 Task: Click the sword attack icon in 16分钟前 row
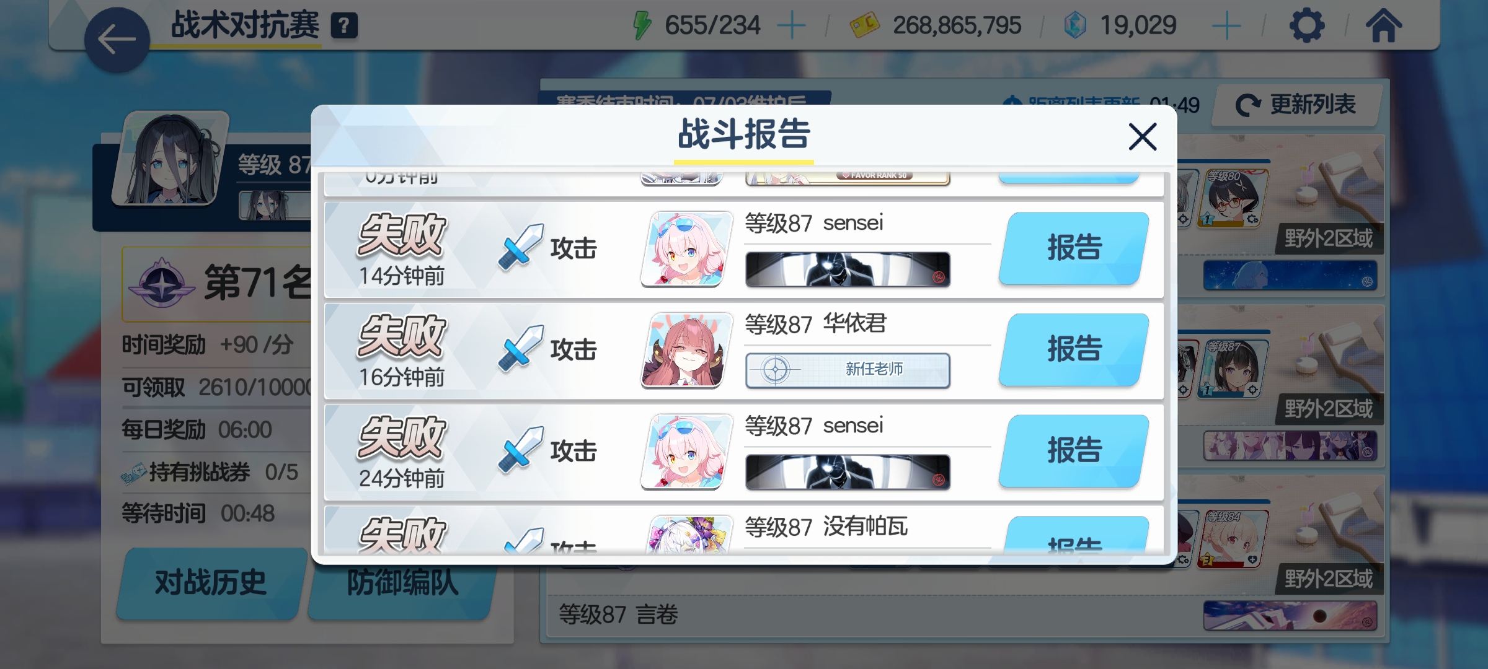521,349
